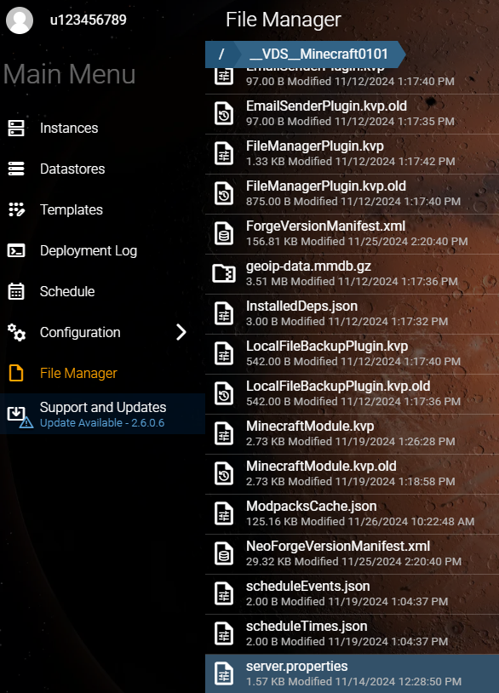Click InstalledDeps.json config file icon

click(x=224, y=314)
